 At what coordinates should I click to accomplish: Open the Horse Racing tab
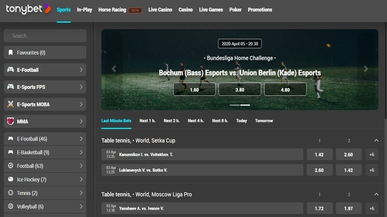coord(112,10)
